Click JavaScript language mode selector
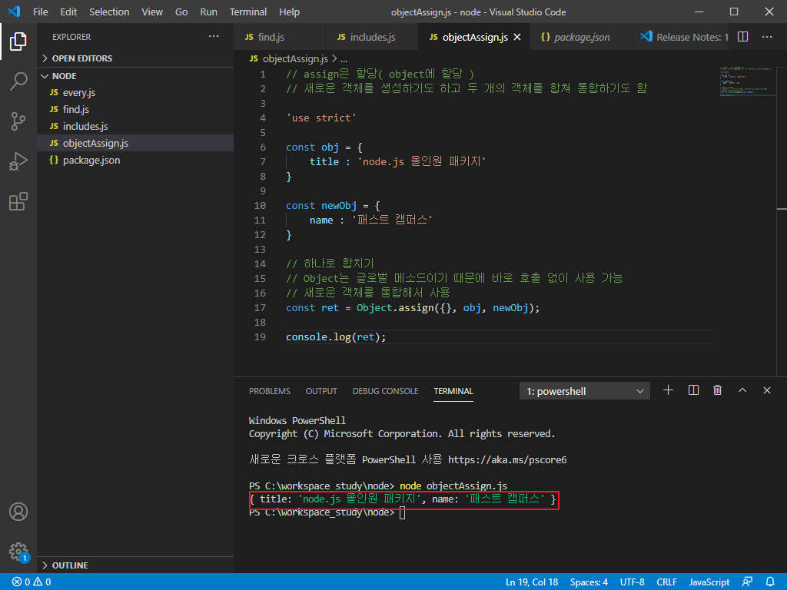This screenshot has height=590, width=787. tap(709, 582)
